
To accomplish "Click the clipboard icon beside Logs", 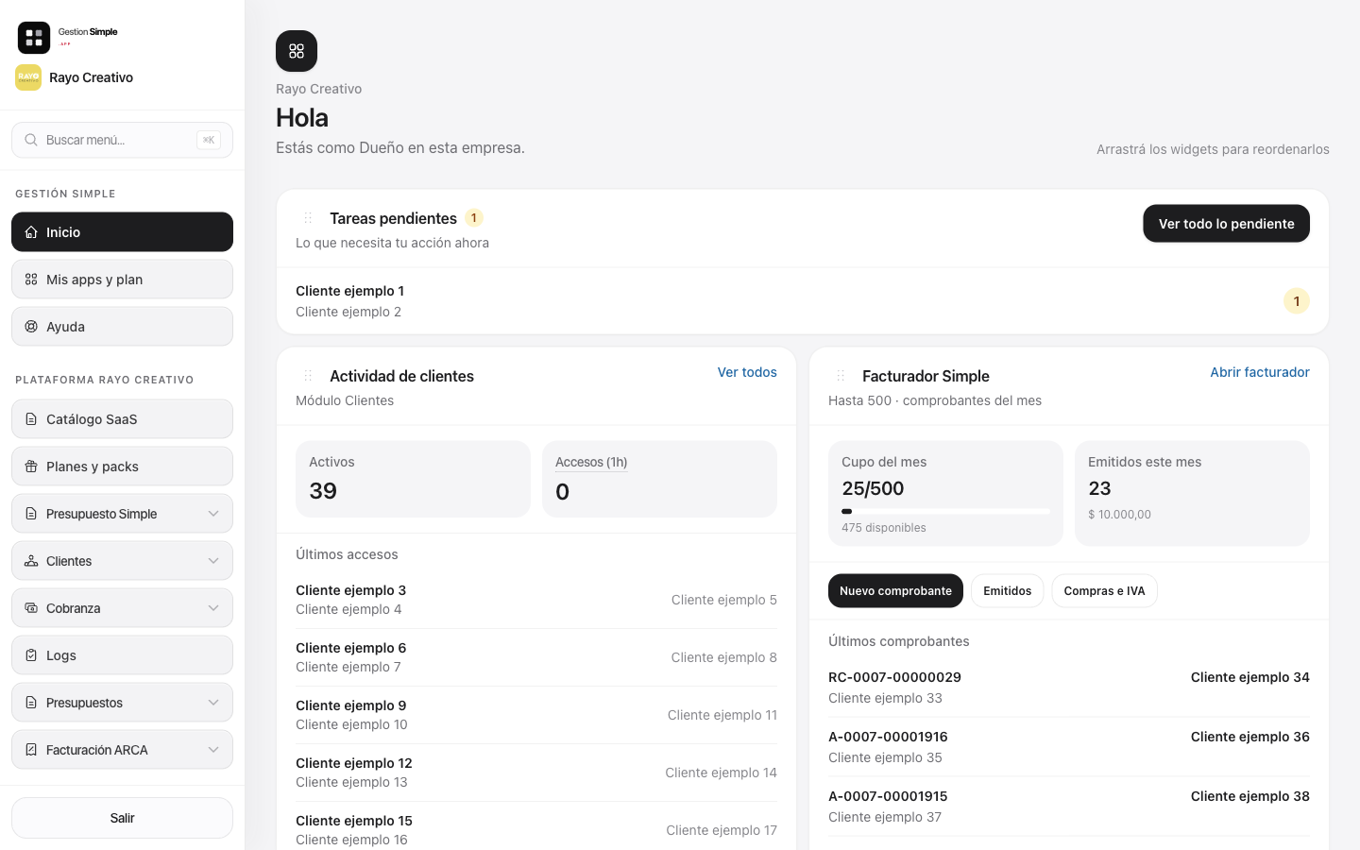I will pos(31,655).
